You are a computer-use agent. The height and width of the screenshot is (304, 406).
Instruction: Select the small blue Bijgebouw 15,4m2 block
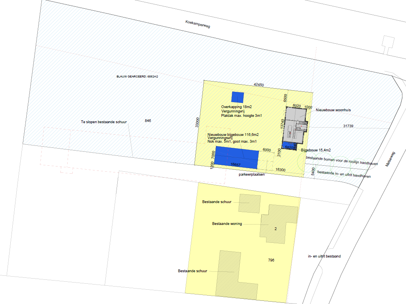289,146
